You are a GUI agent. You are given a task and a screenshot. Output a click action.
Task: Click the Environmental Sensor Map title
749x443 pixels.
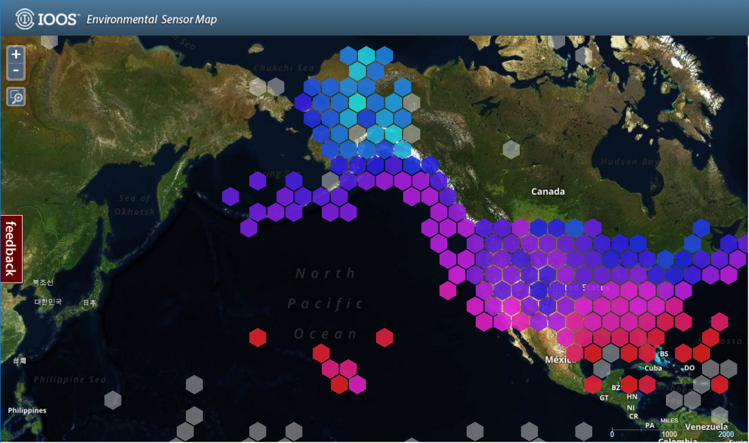(x=152, y=19)
